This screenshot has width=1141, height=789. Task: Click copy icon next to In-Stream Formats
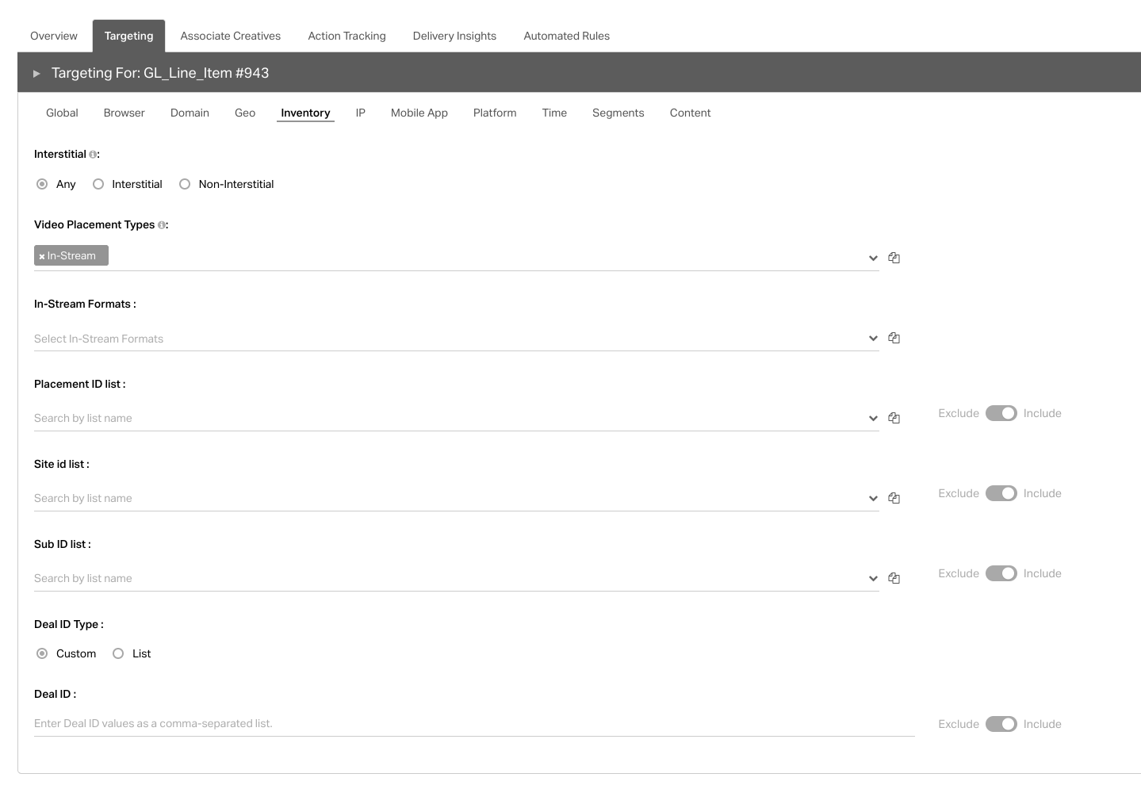pos(894,338)
